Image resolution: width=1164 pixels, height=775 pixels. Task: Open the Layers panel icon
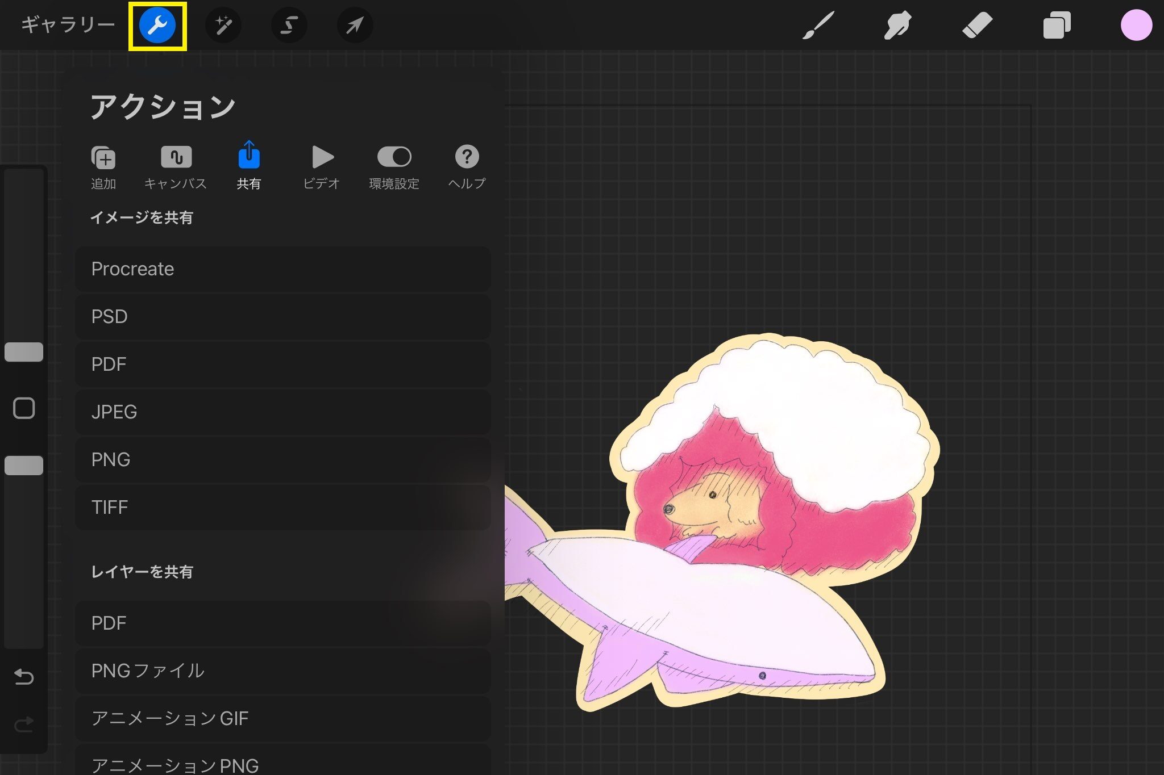(x=1057, y=26)
